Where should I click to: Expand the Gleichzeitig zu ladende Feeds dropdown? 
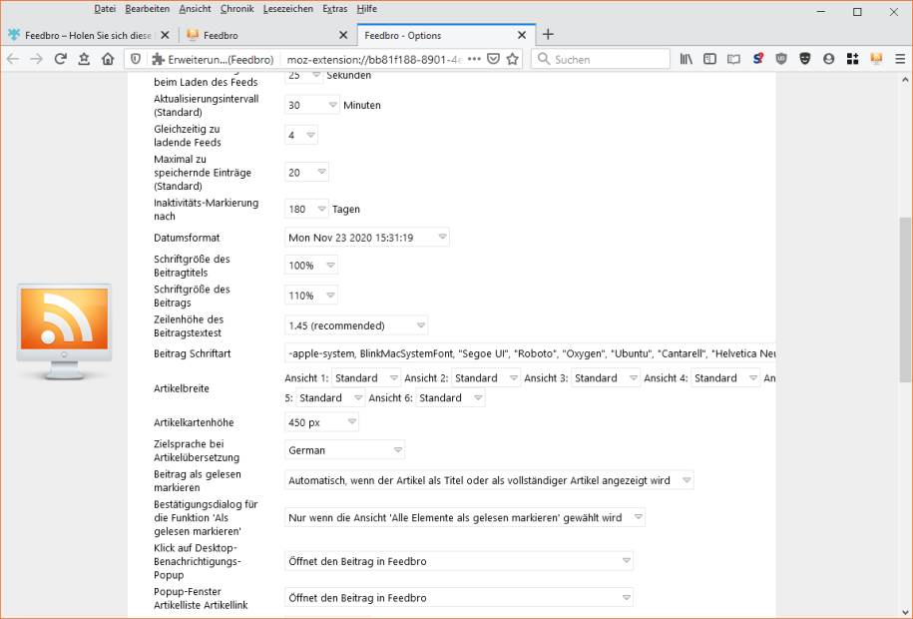[301, 135]
